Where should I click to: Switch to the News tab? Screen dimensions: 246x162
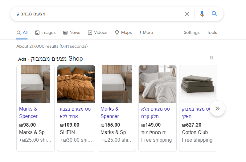[72, 32]
